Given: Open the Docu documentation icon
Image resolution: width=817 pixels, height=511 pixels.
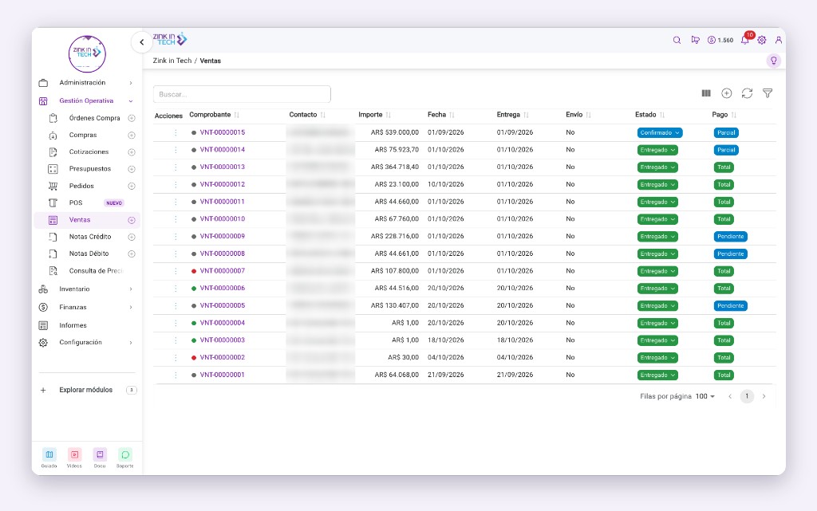Looking at the screenshot, I should tap(100, 454).
